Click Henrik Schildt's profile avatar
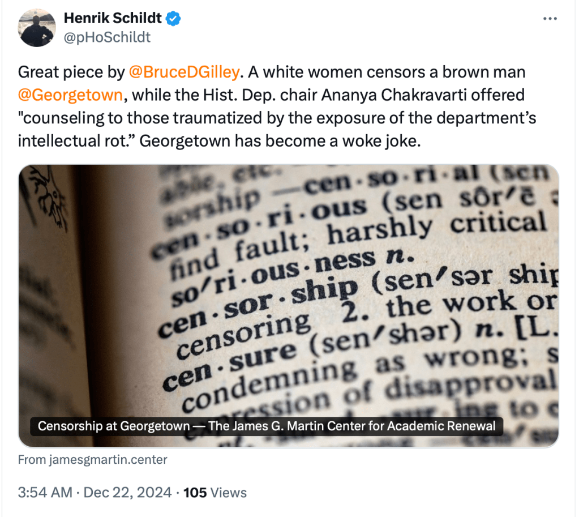 point(37,28)
